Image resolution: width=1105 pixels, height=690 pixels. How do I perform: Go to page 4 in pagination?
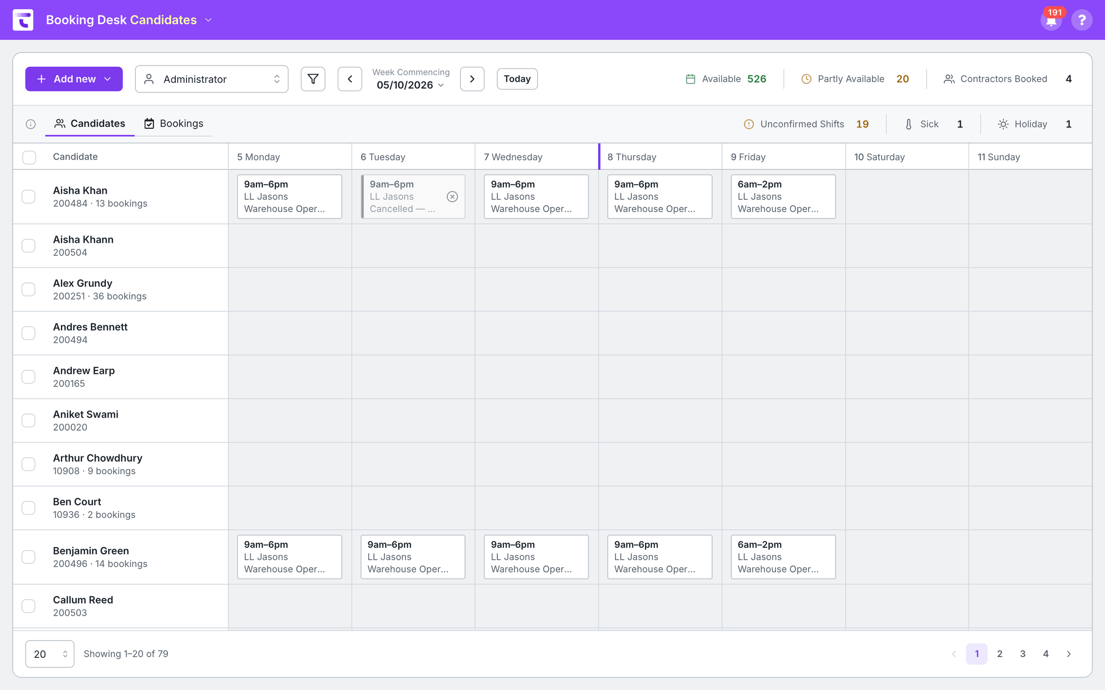tap(1046, 654)
